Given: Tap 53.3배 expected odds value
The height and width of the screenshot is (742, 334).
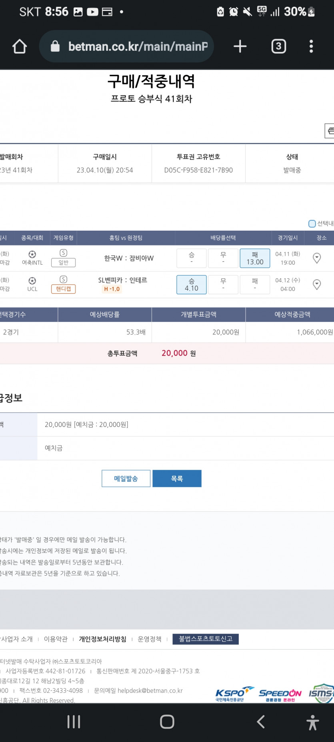Looking at the screenshot, I should pos(136,332).
